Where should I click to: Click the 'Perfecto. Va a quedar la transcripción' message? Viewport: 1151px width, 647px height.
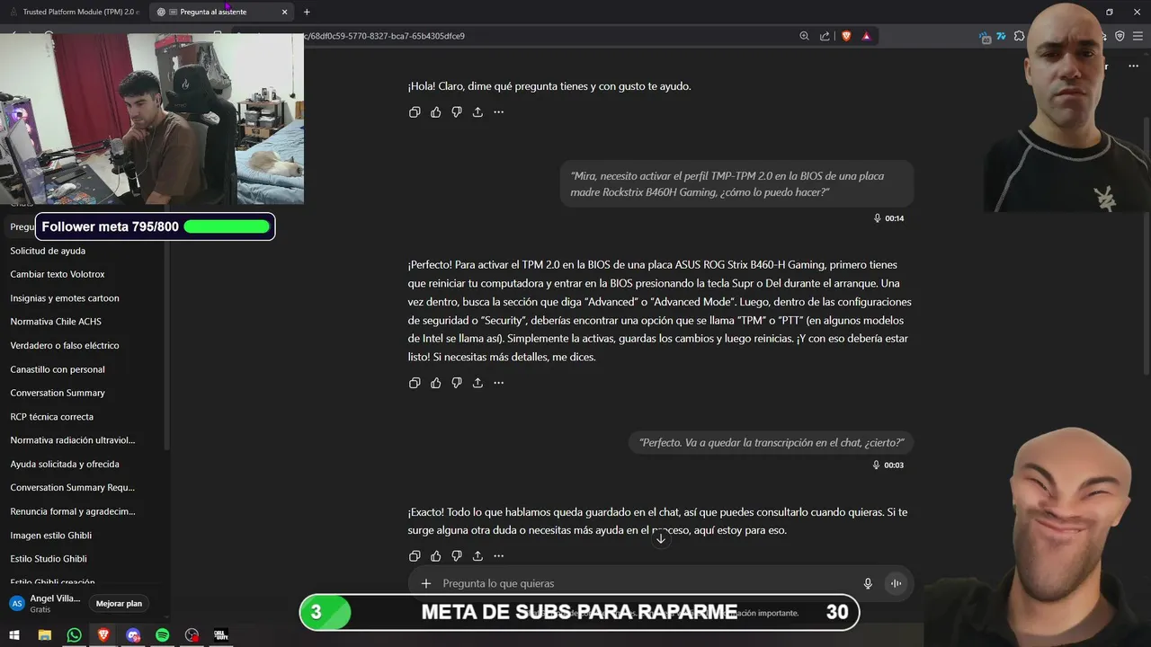(772, 442)
